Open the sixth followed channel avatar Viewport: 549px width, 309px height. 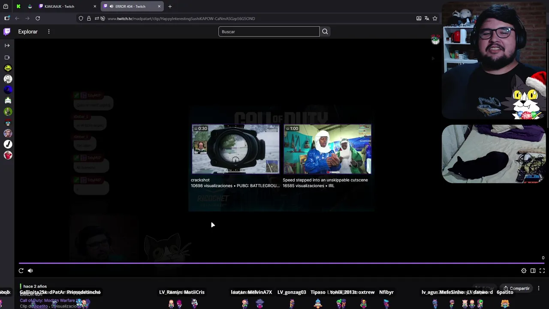(8, 123)
